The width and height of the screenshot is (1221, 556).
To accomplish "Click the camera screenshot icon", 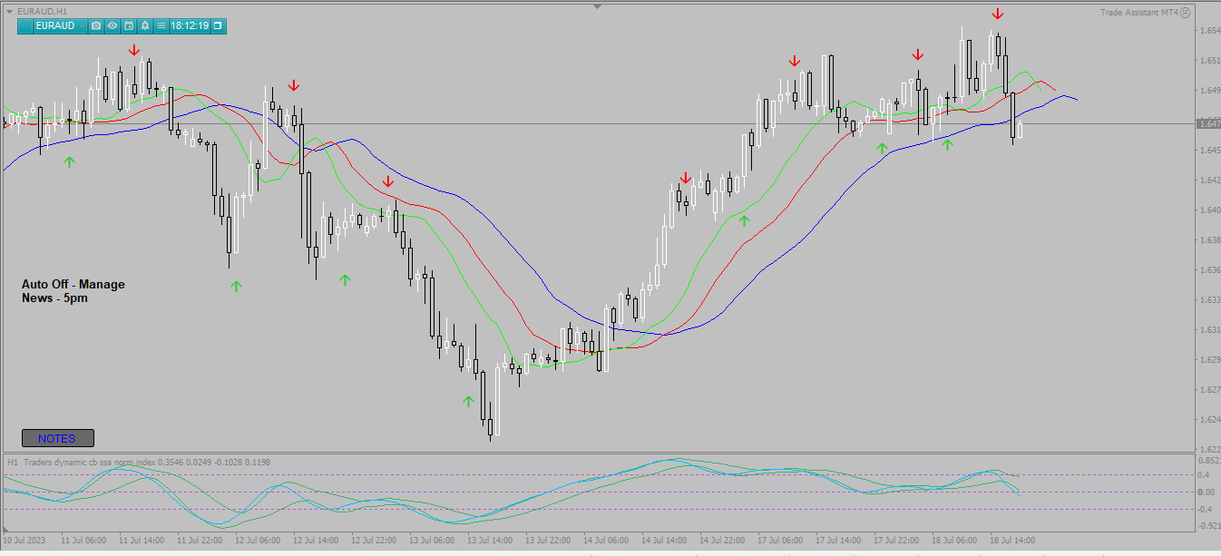I will click(x=95, y=25).
